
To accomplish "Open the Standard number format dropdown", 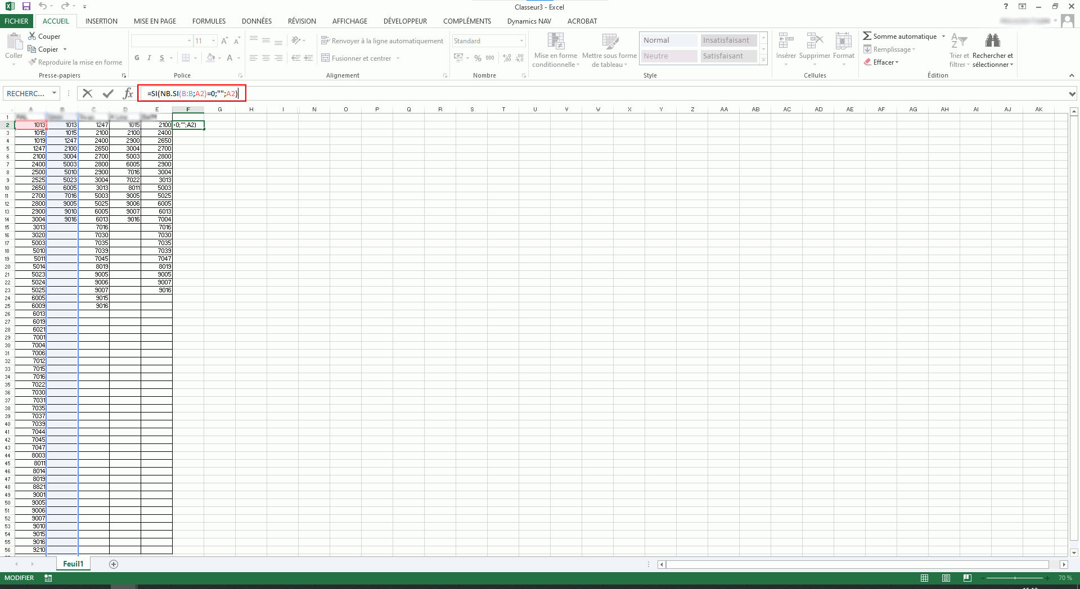I will 521,41.
